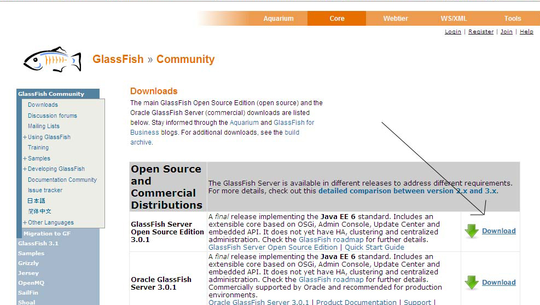Click green arrow icon for Oracle GlassFish Server 3.0.1

tap(472, 282)
